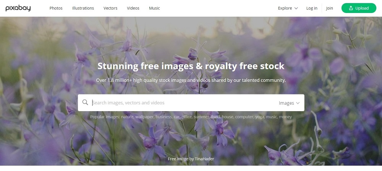
Task: Click the upload arrow icon
Action: coord(351,8)
